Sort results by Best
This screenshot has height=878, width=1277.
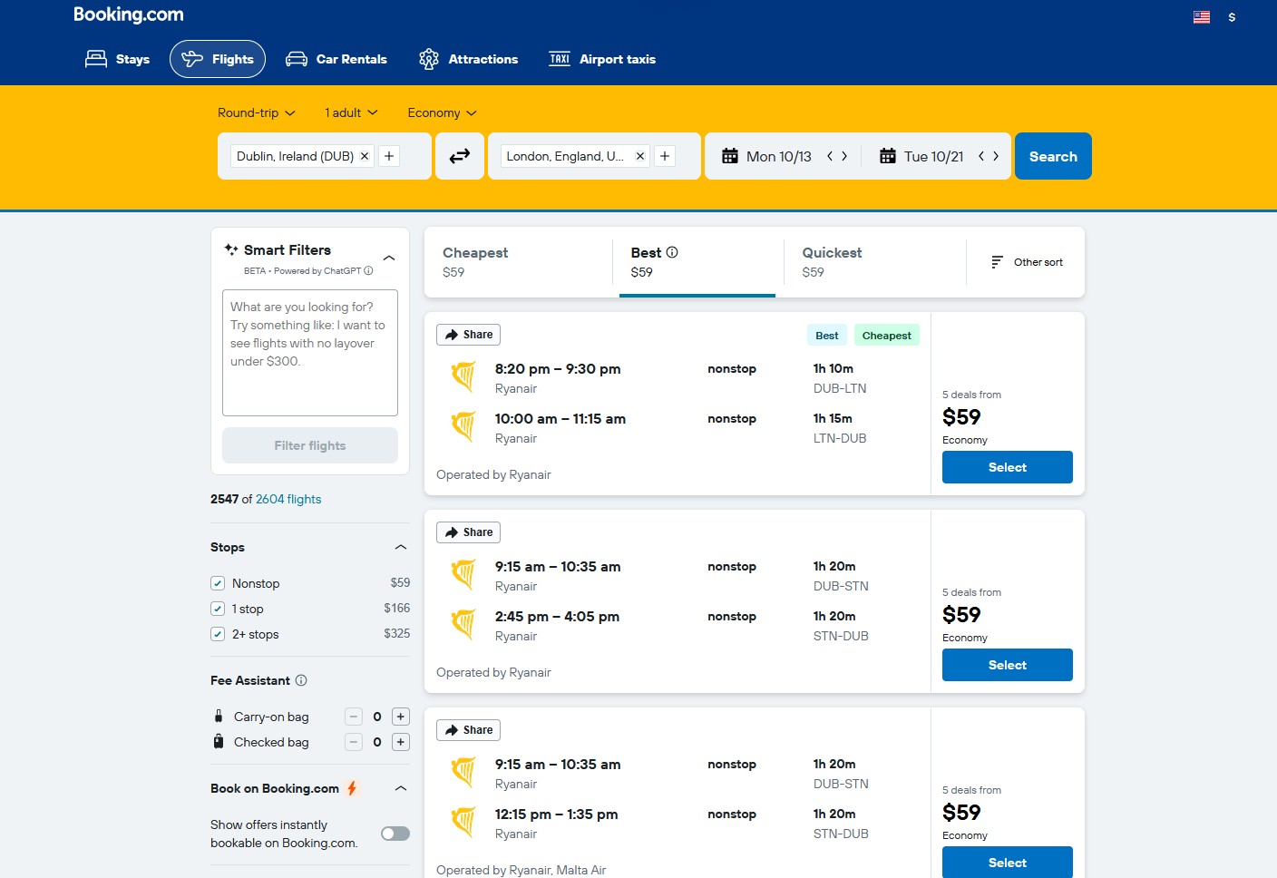tap(697, 262)
